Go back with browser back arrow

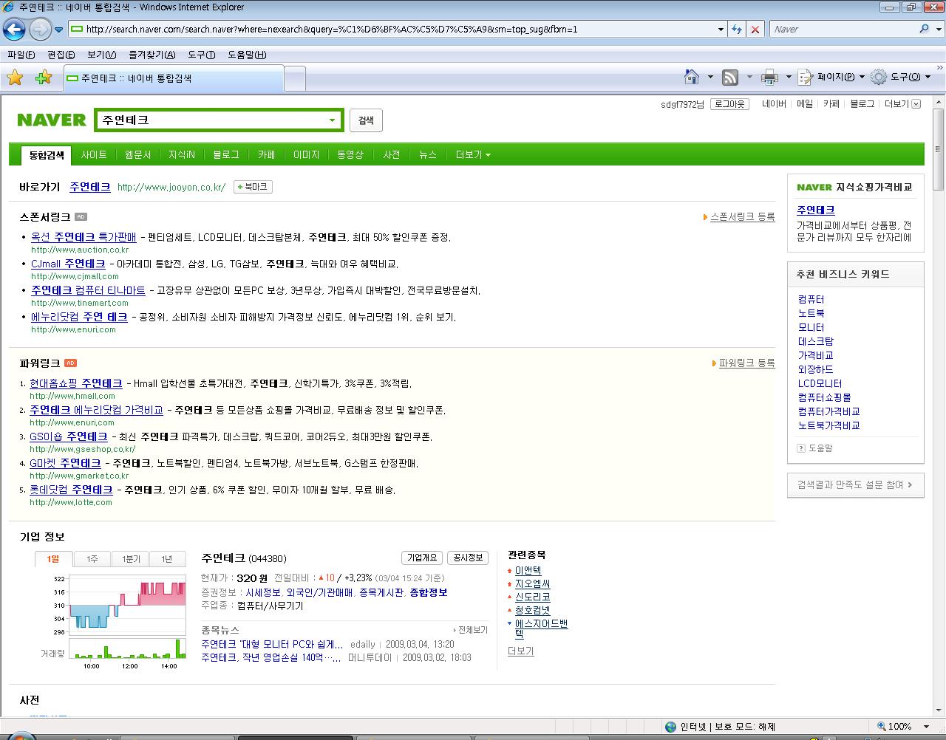point(14,30)
